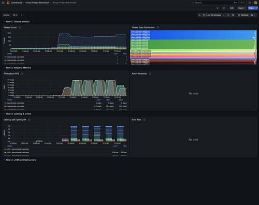Toggle yellow benchmark-coroutine series in Throughput RPS
Image resolution: width=259 pixels, height=205 pixels.
point(16,106)
